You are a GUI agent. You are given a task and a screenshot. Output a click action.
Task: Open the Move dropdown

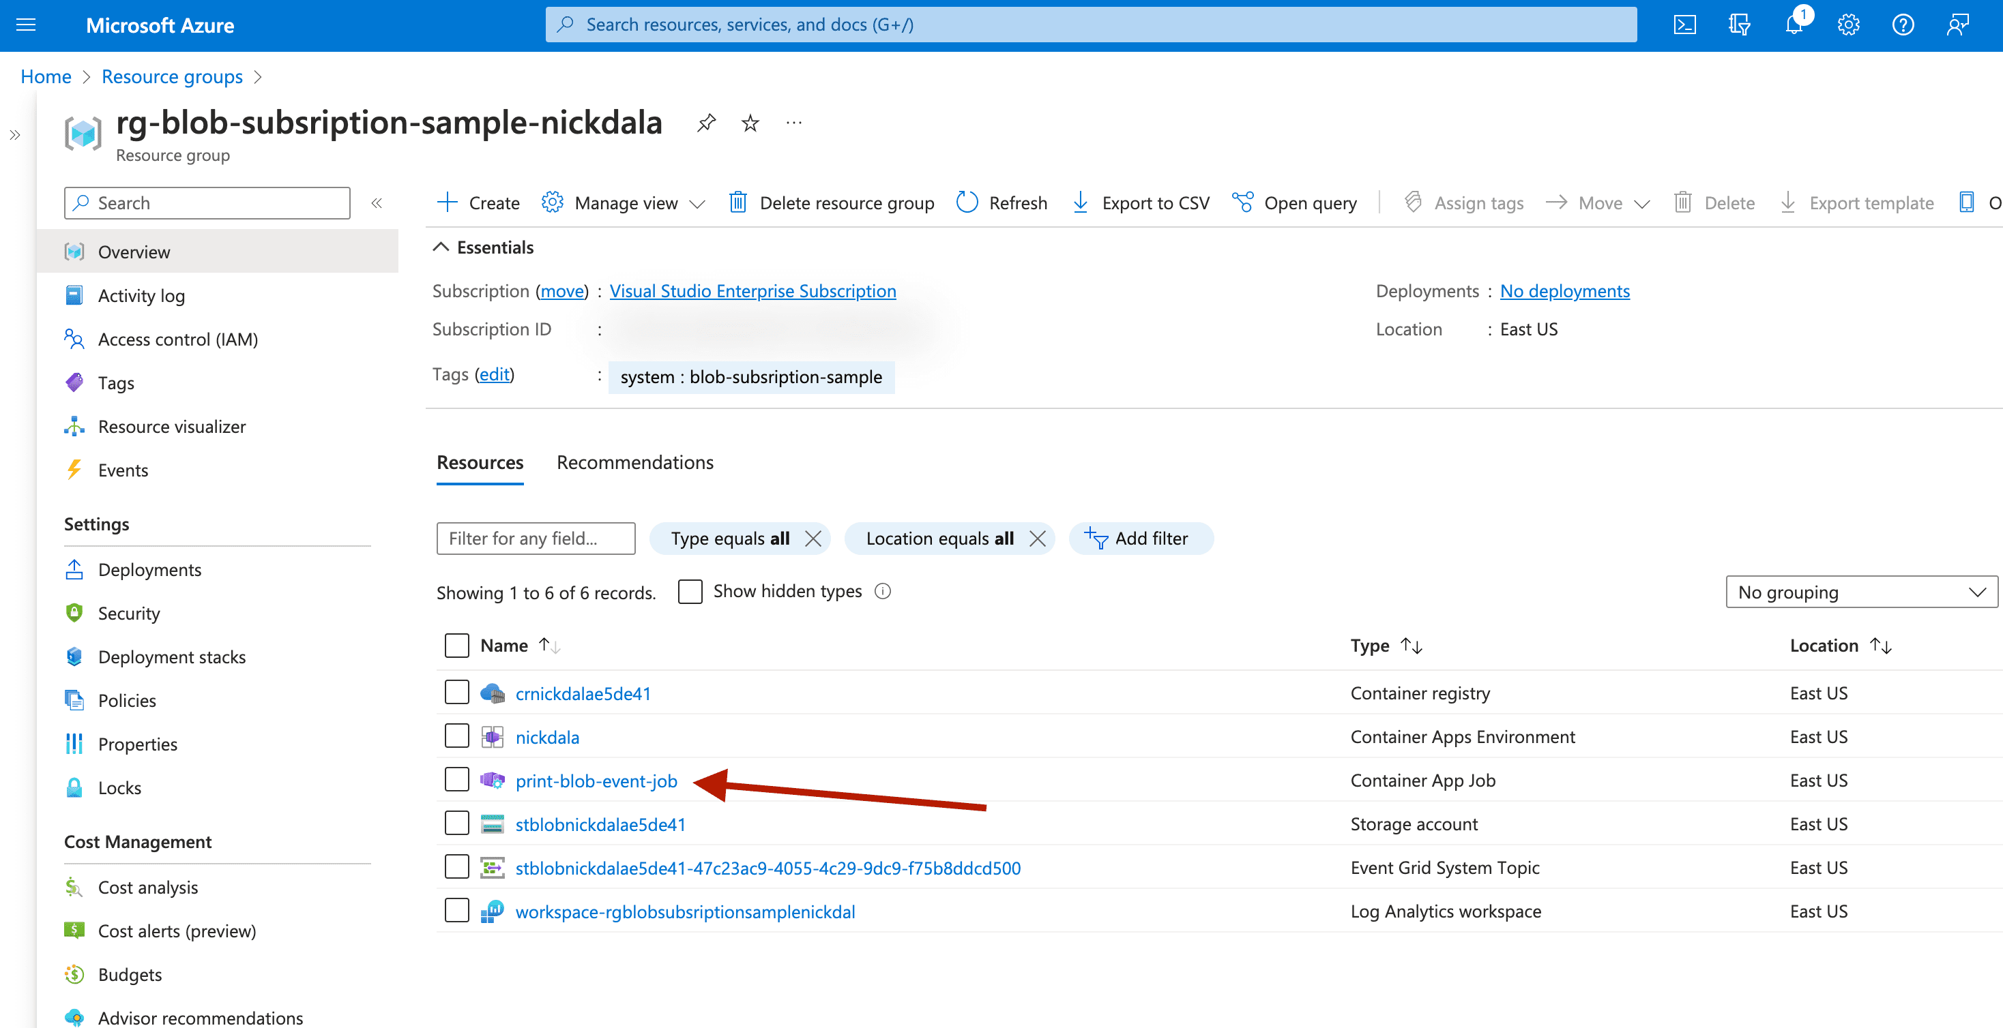coord(1598,202)
